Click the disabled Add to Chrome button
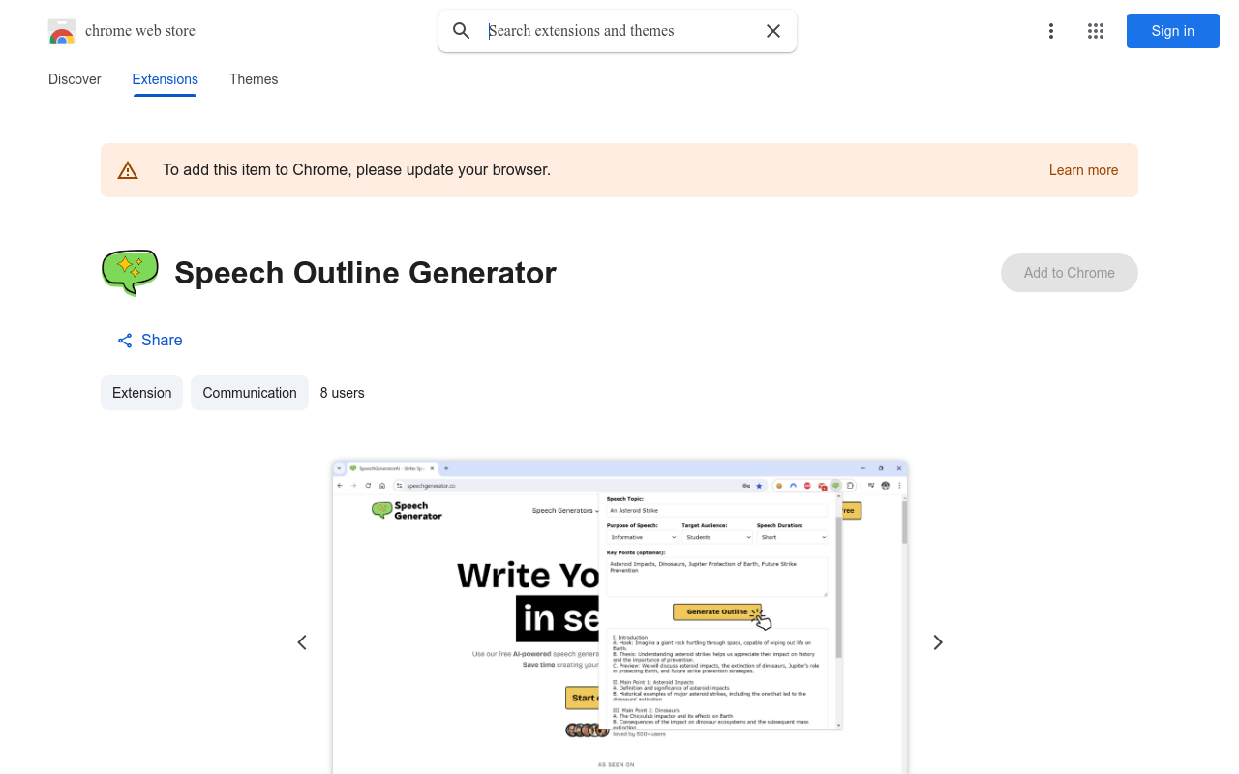Screen dimensions: 1239x774 pos(1070,273)
